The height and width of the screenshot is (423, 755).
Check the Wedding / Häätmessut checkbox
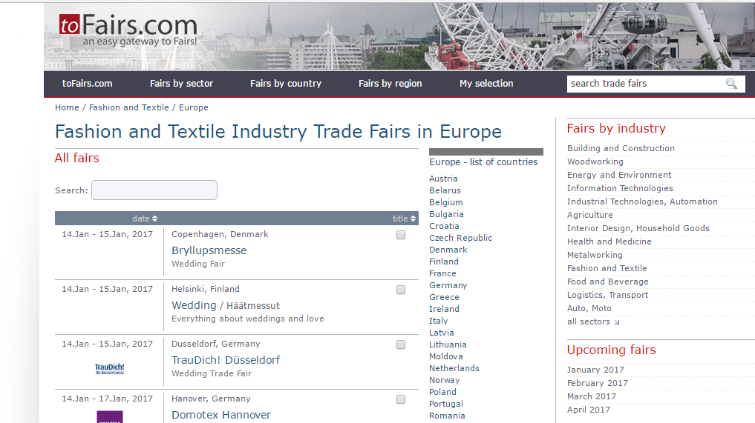pyautogui.click(x=401, y=290)
